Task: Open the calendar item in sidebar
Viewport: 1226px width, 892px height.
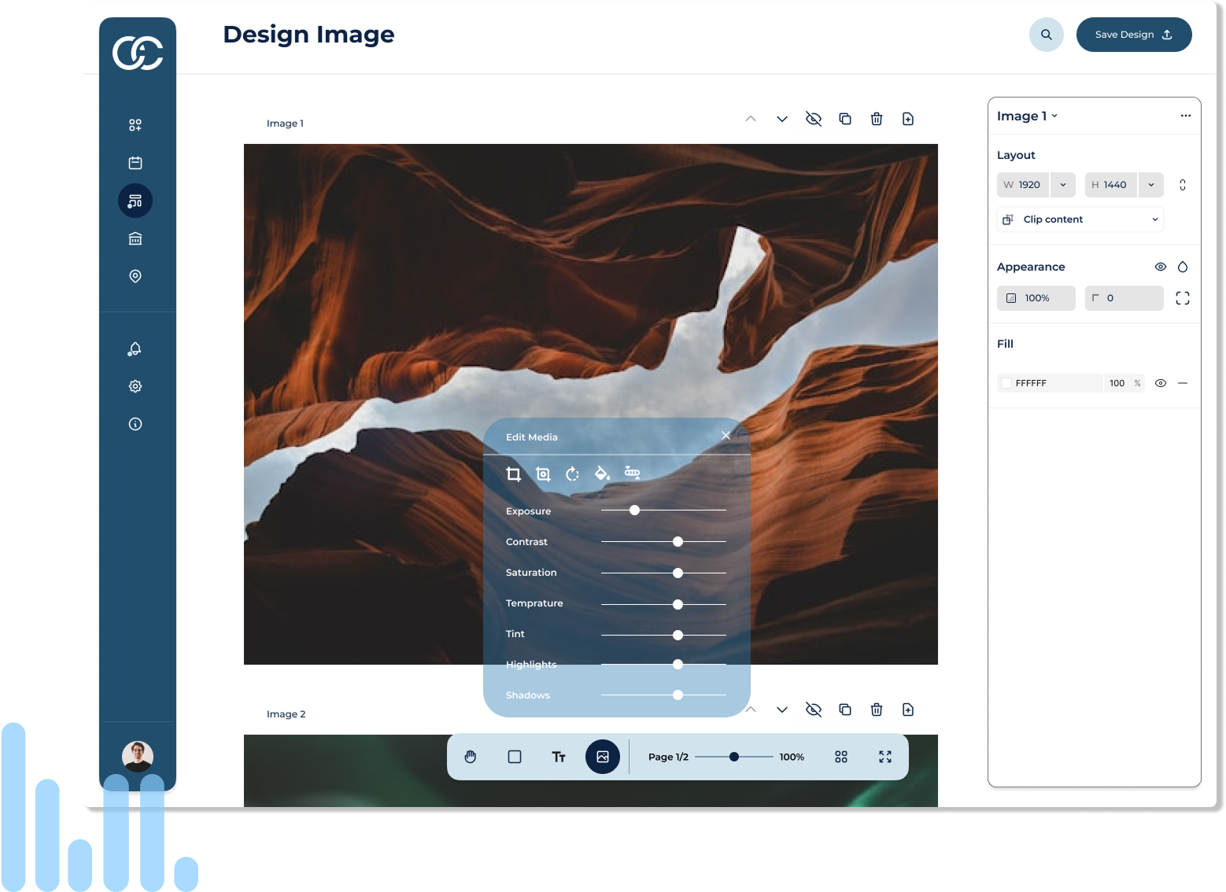Action: click(x=135, y=163)
